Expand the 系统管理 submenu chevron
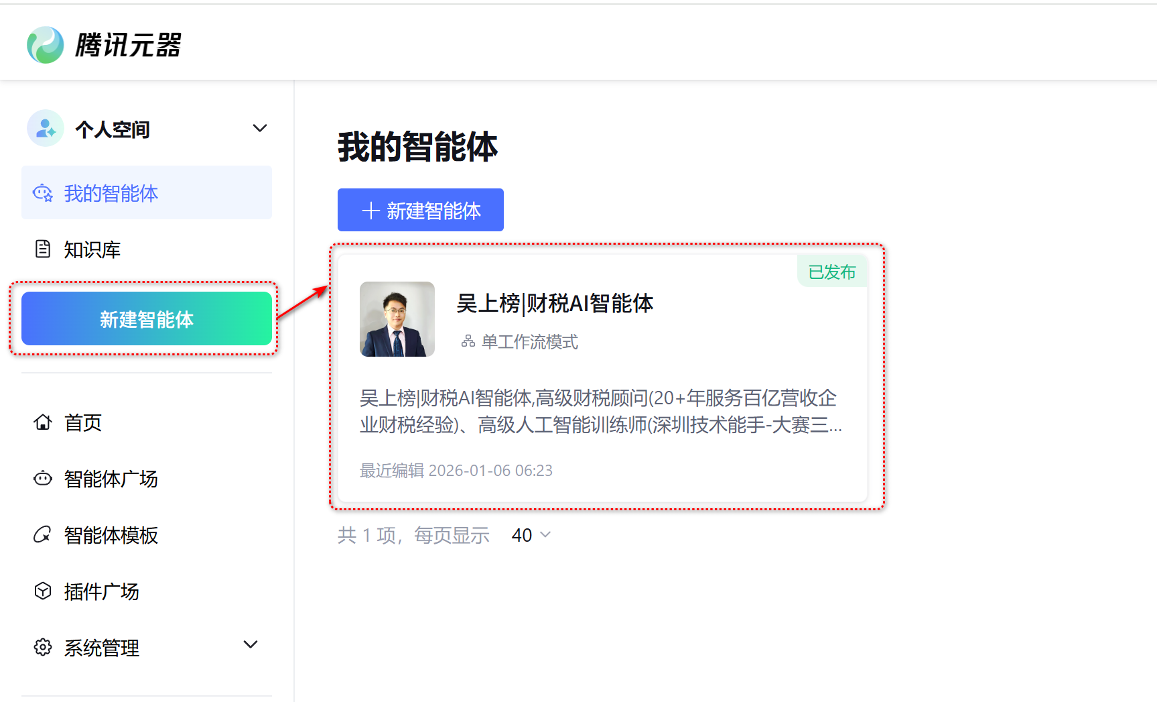This screenshot has width=1157, height=702. coord(251,645)
